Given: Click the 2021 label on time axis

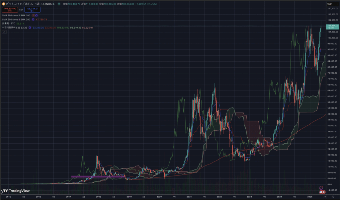Looking at the screenshot, I should [x=189, y=197].
